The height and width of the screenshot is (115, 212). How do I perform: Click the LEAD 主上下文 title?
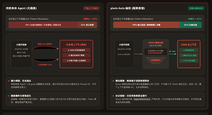(189, 45)
